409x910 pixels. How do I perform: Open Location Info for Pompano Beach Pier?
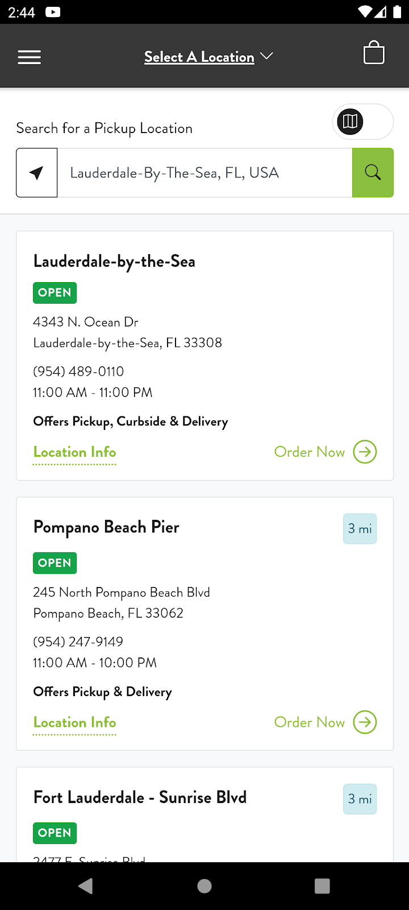[74, 722]
